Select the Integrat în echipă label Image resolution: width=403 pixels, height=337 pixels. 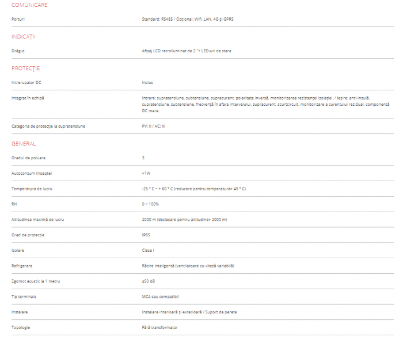(28, 98)
